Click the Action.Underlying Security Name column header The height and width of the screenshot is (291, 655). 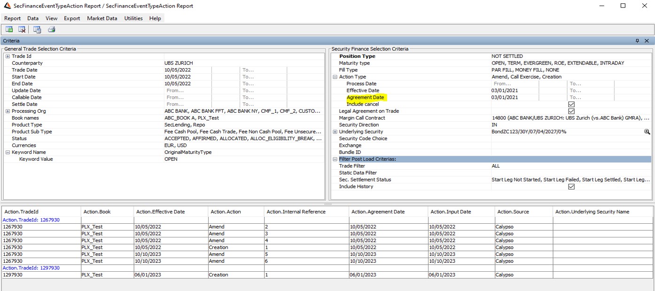point(603,212)
